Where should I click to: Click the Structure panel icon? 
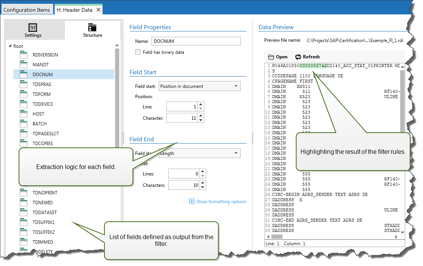click(92, 27)
